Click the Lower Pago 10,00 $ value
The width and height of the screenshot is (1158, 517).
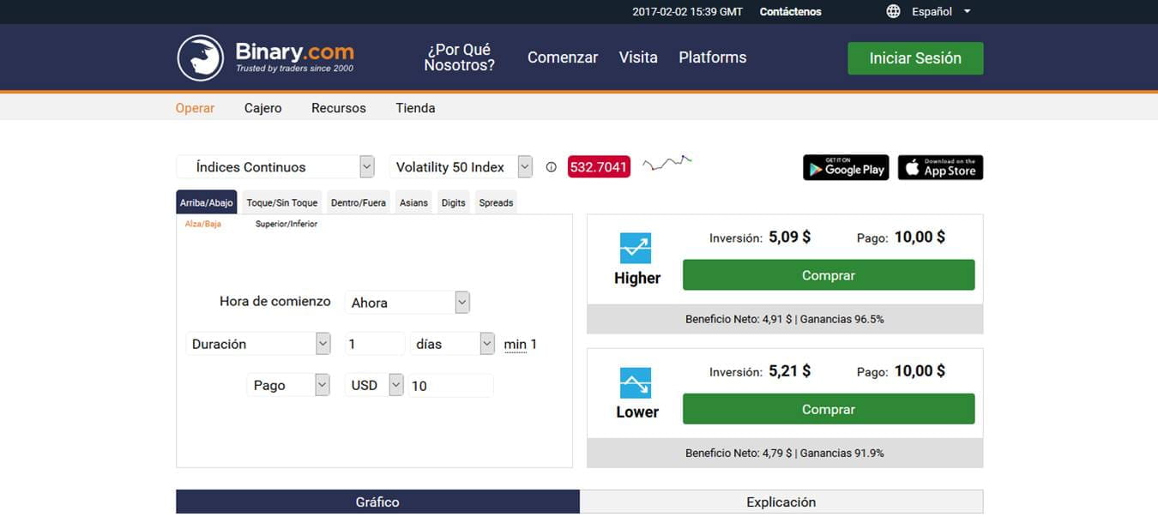click(x=920, y=370)
